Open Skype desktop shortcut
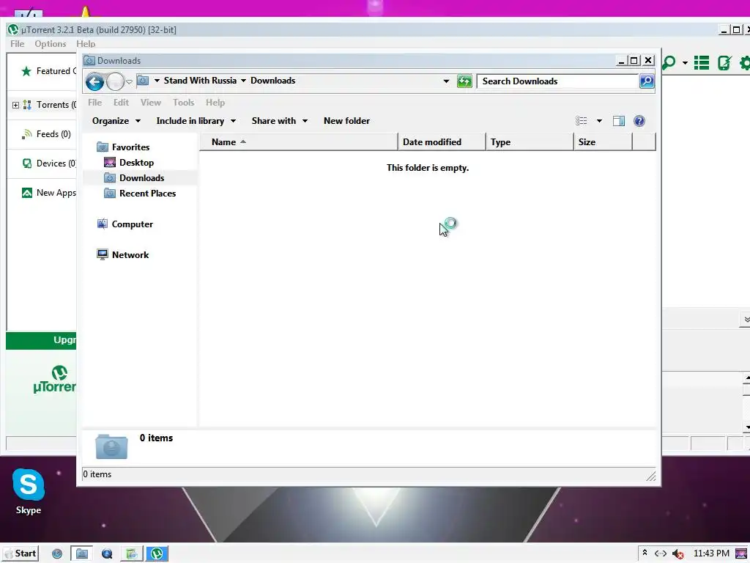This screenshot has width=750, height=563. click(29, 491)
